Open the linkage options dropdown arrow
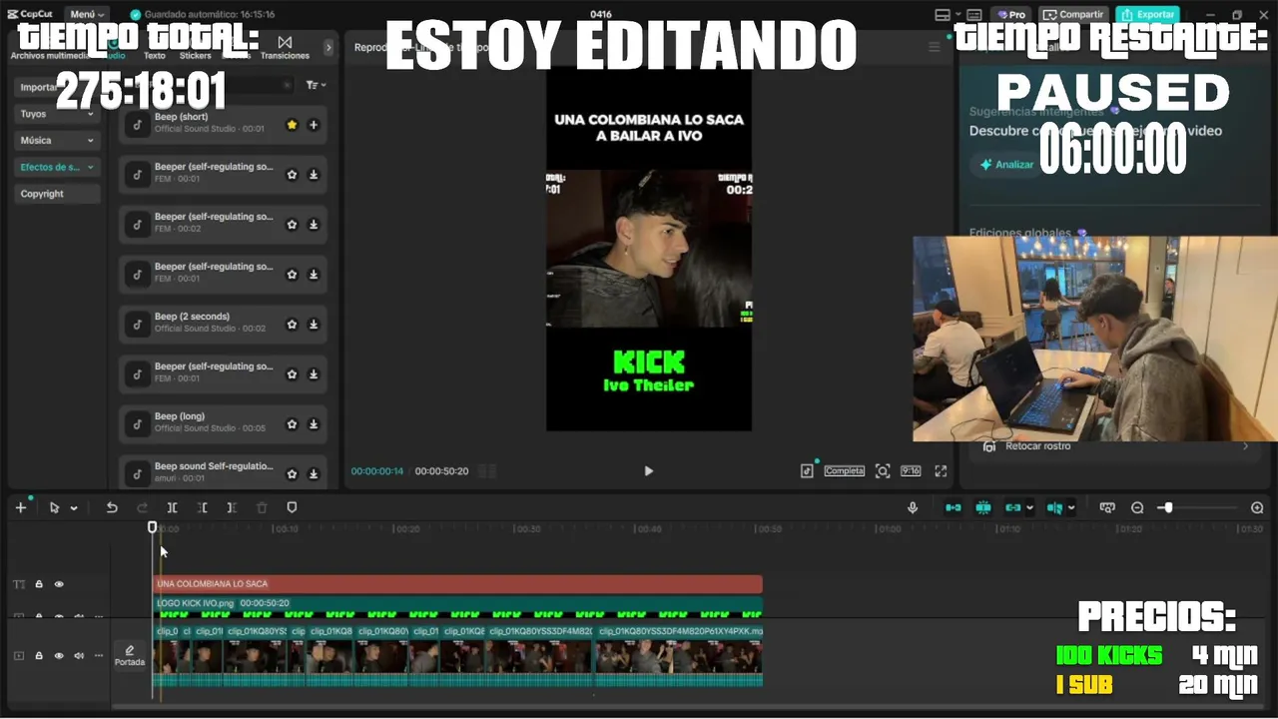Viewport: 1278px width, 719px height. [x=1030, y=507]
